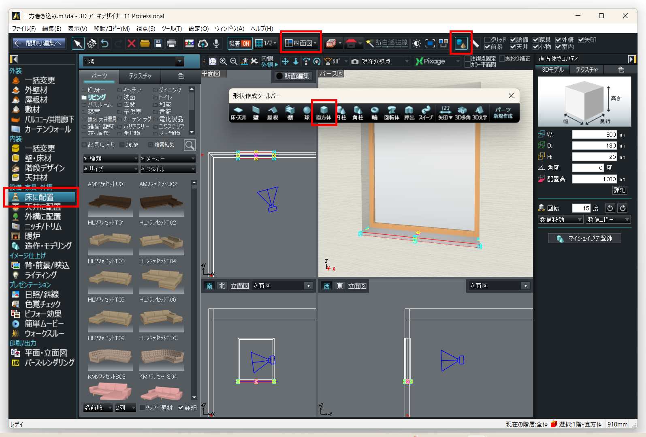This screenshot has width=646, height=437.
Task: Open the 数値移動 dropdown
Action: click(561, 220)
